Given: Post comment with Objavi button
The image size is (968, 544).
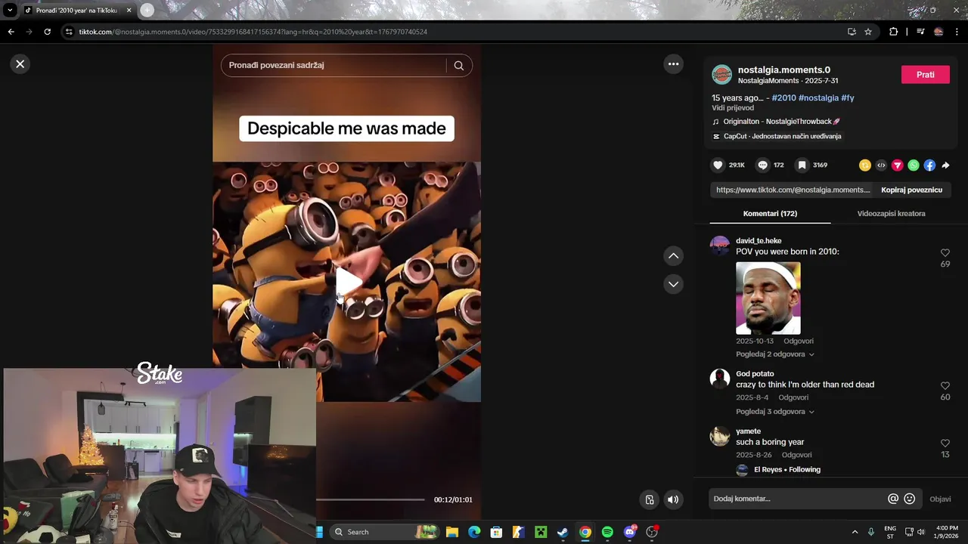Looking at the screenshot, I should pos(940,499).
